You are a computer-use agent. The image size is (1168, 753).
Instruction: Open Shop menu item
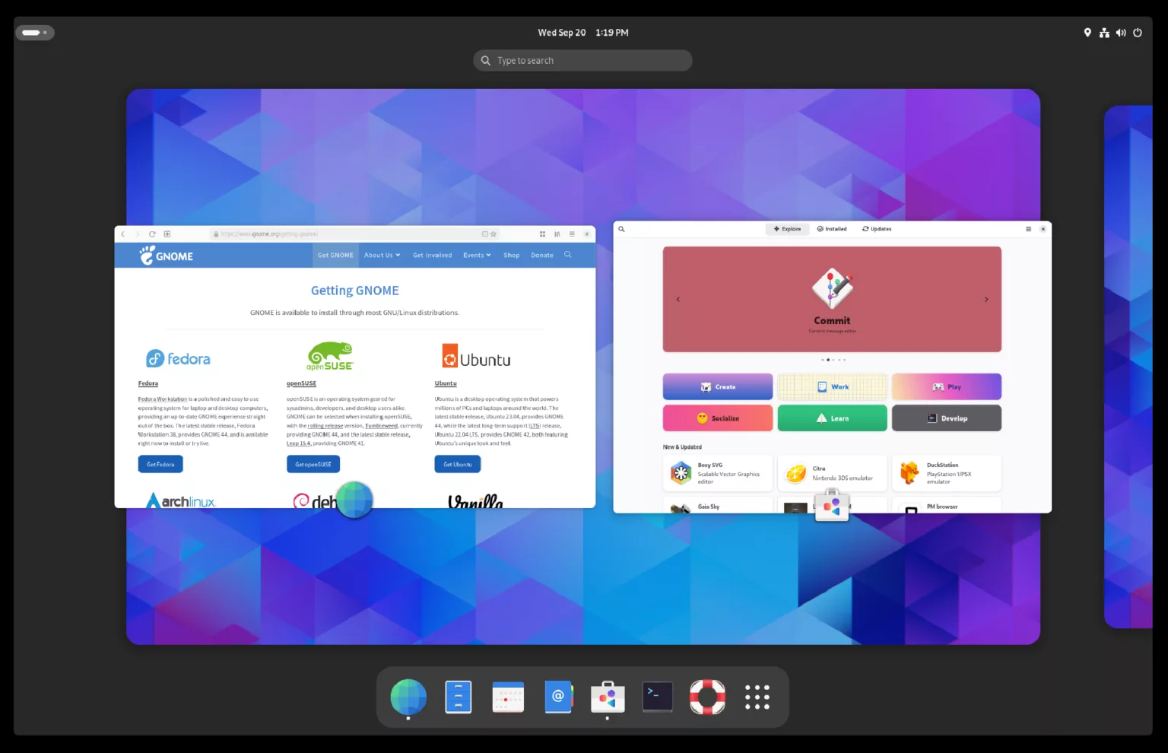click(x=512, y=256)
